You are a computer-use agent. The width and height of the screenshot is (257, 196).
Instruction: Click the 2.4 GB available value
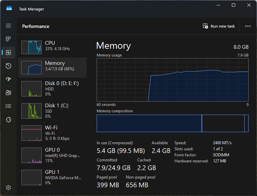click(161, 151)
